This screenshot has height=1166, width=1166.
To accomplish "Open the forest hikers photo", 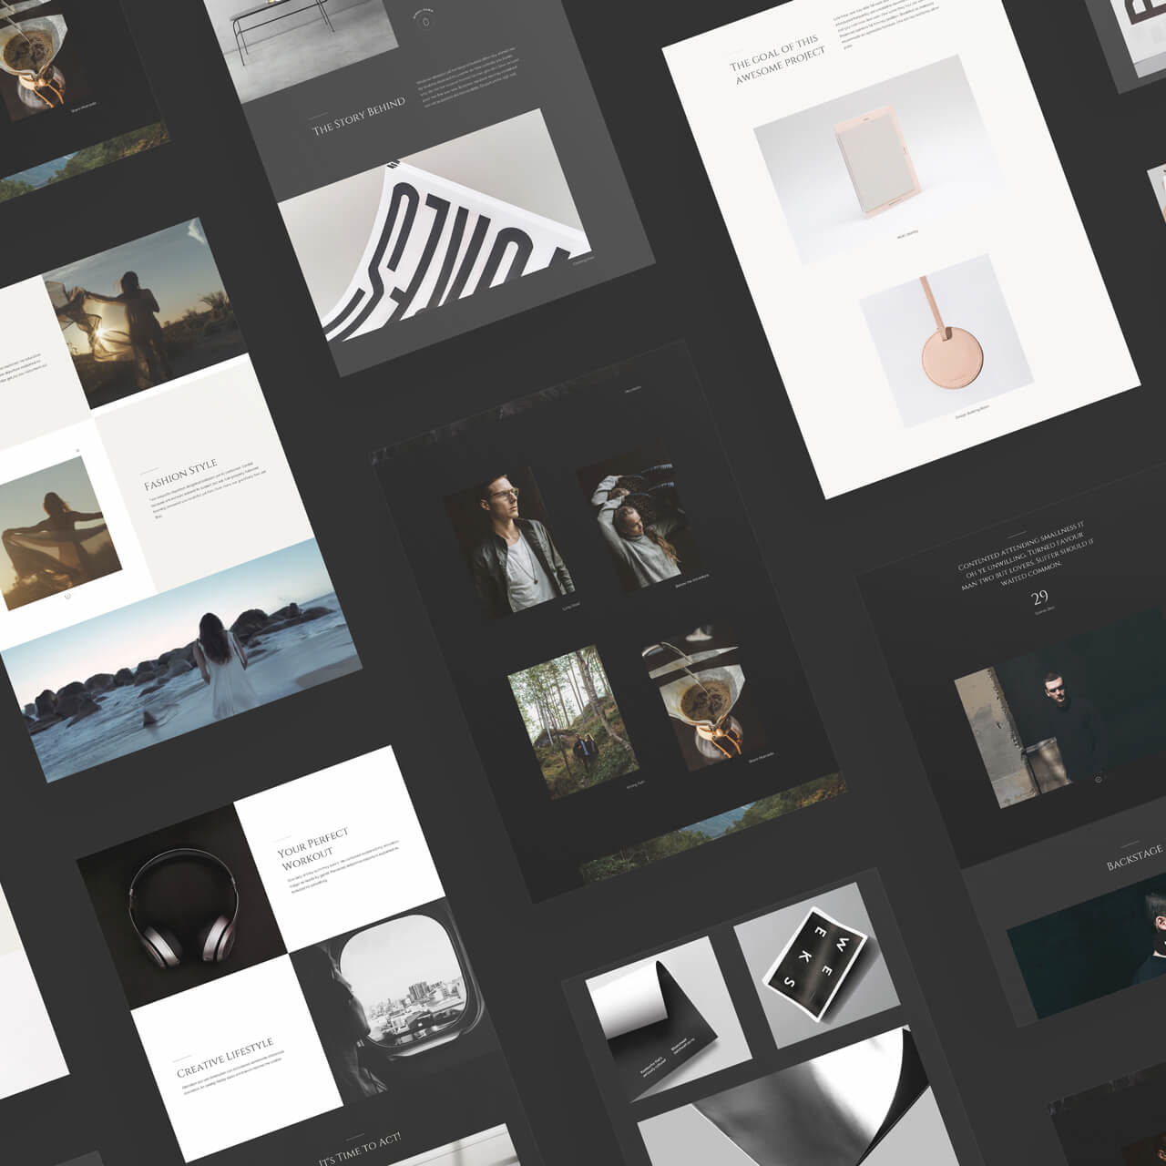I will [x=574, y=721].
